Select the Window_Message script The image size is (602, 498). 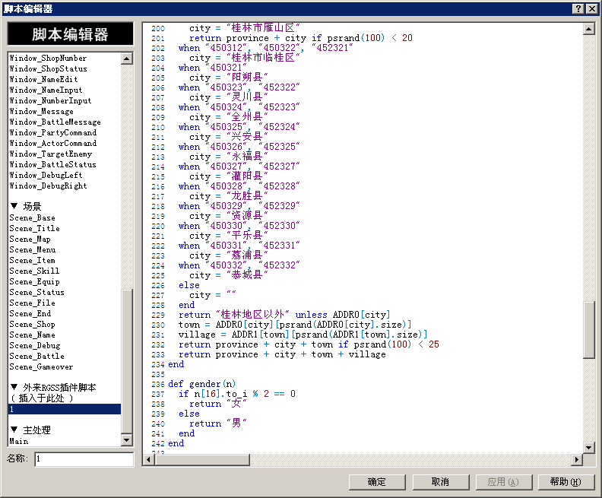click(65, 111)
